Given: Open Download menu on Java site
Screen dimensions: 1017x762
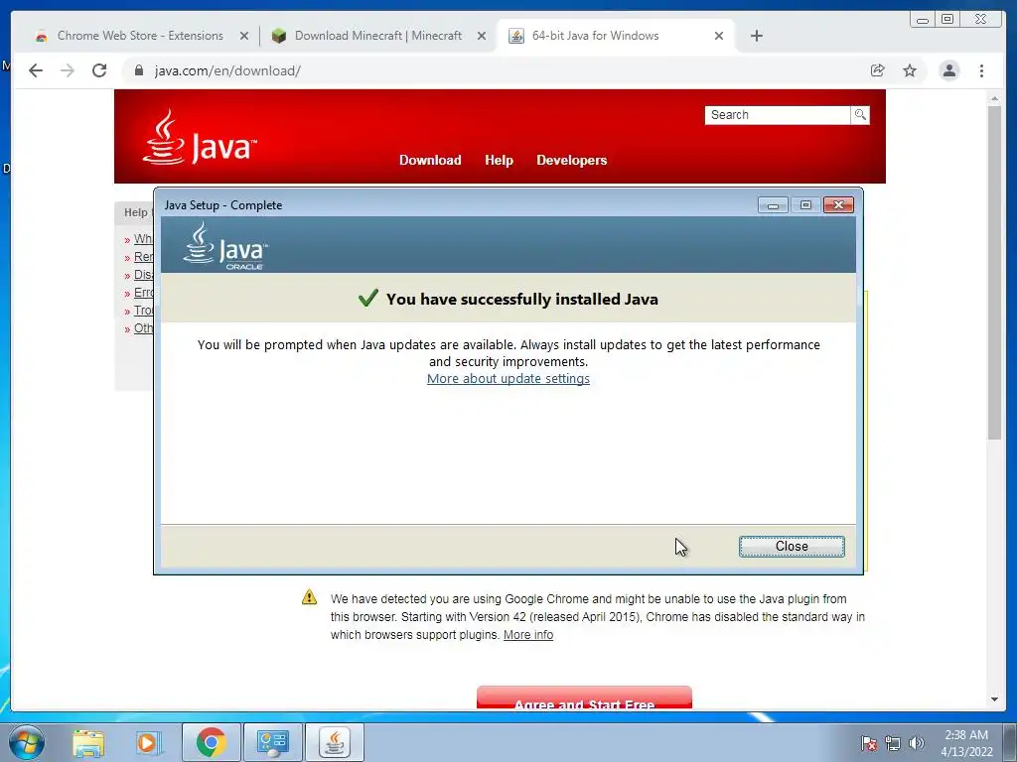Looking at the screenshot, I should [x=430, y=160].
